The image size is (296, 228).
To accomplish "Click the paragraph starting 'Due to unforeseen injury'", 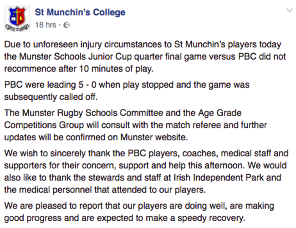I will click(145, 56).
